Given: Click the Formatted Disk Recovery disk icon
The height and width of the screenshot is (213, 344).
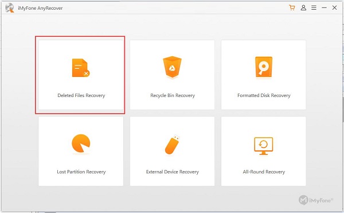Looking at the screenshot, I should point(264,67).
